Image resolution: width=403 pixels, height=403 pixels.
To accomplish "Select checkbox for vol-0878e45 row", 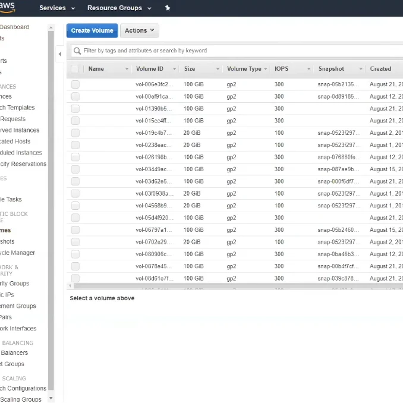I will (75, 266).
